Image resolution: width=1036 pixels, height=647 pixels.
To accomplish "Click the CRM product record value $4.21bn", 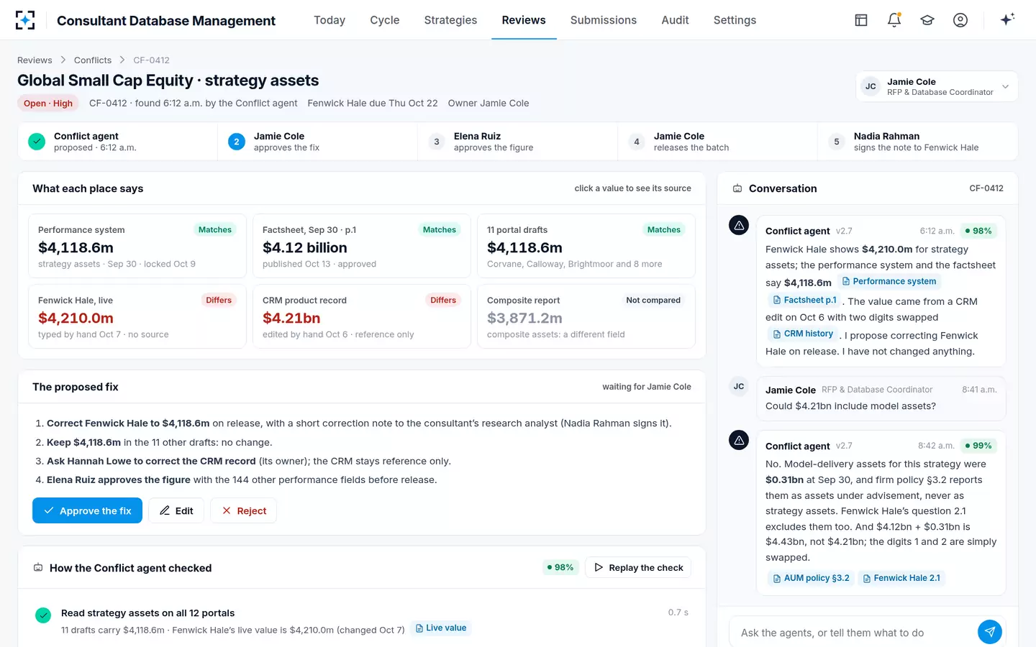I will pos(291,318).
